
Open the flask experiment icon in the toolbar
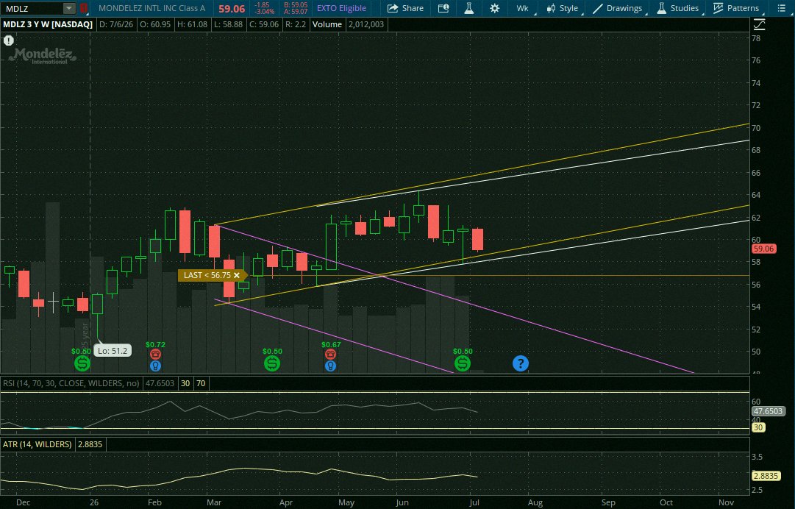[469, 8]
